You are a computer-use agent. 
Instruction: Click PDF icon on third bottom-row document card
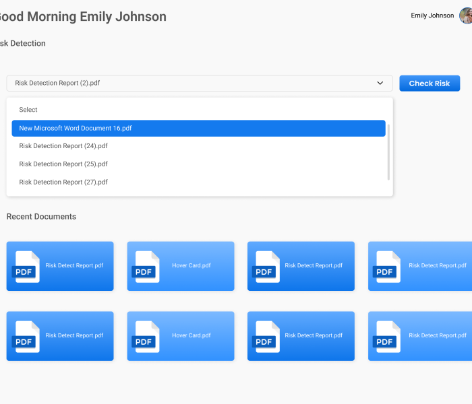tap(266, 337)
